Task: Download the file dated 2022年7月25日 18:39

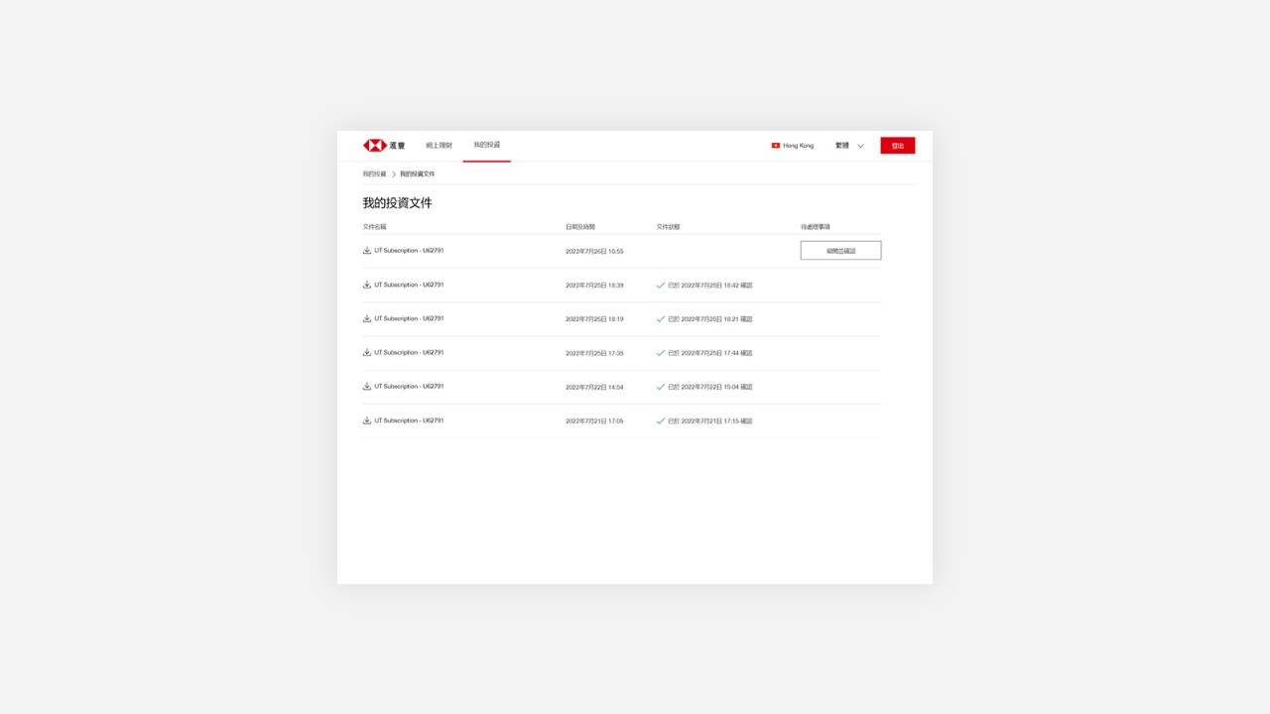Action: 367,285
